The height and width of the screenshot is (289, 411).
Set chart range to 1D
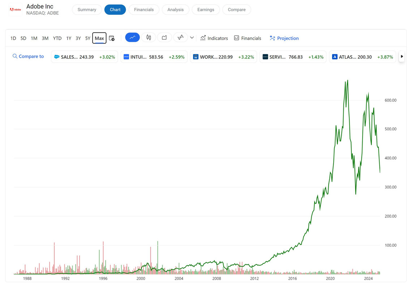(13, 38)
